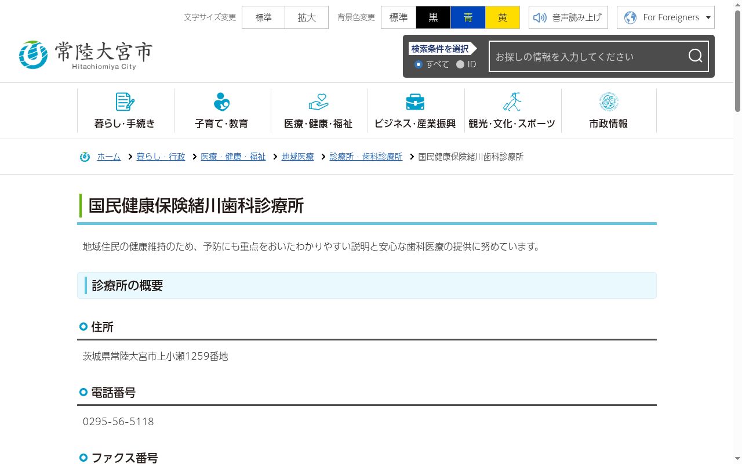Open the 医療・健康・福祉 menu label

(318, 124)
